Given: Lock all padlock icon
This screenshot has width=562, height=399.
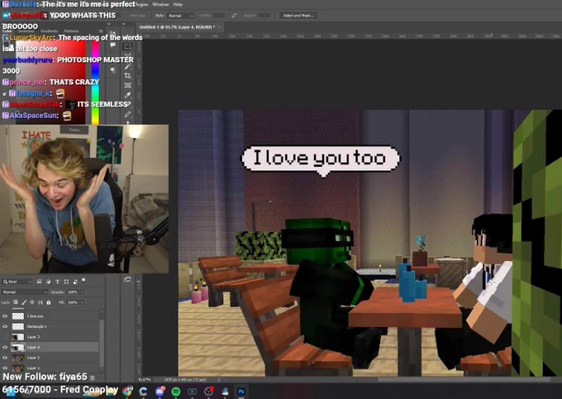Looking at the screenshot, I should tap(49, 302).
